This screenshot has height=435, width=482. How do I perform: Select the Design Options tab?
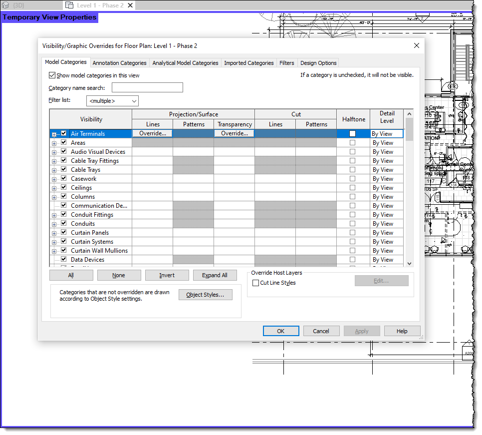(x=318, y=62)
